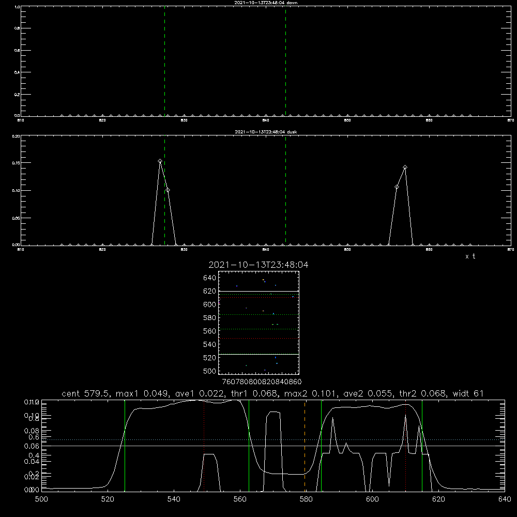Click bottom plot x-axis label 540

coord(174,499)
